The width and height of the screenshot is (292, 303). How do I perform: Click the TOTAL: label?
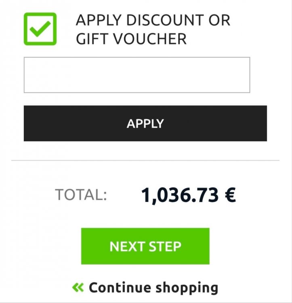click(x=81, y=195)
